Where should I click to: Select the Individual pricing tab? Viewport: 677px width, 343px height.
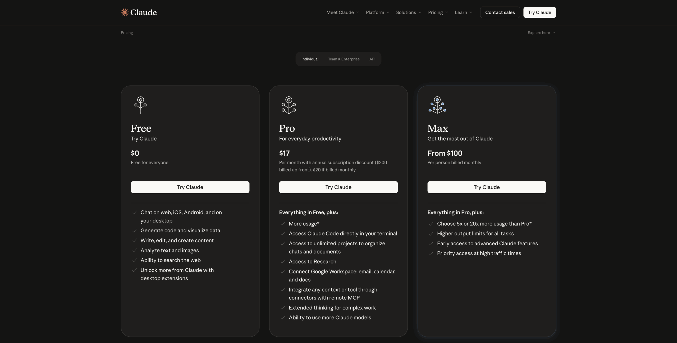tap(310, 59)
